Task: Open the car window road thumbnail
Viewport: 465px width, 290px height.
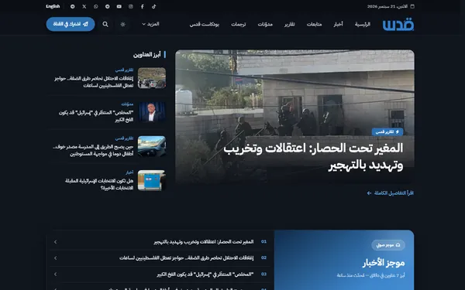Action: point(152,146)
